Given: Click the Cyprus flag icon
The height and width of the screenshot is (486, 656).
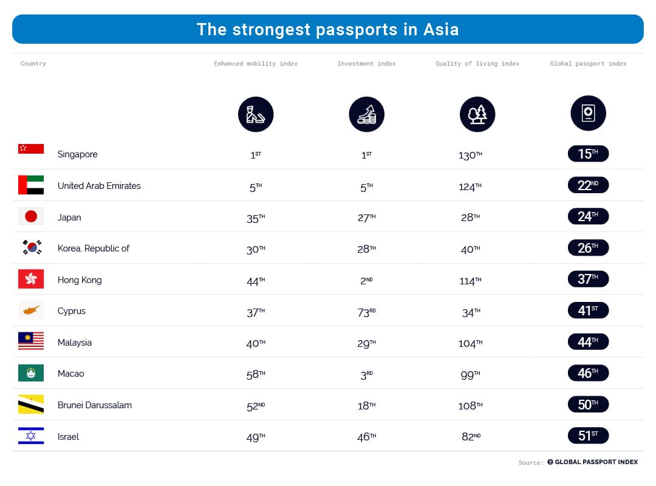Looking at the screenshot, I should click(x=31, y=310).
